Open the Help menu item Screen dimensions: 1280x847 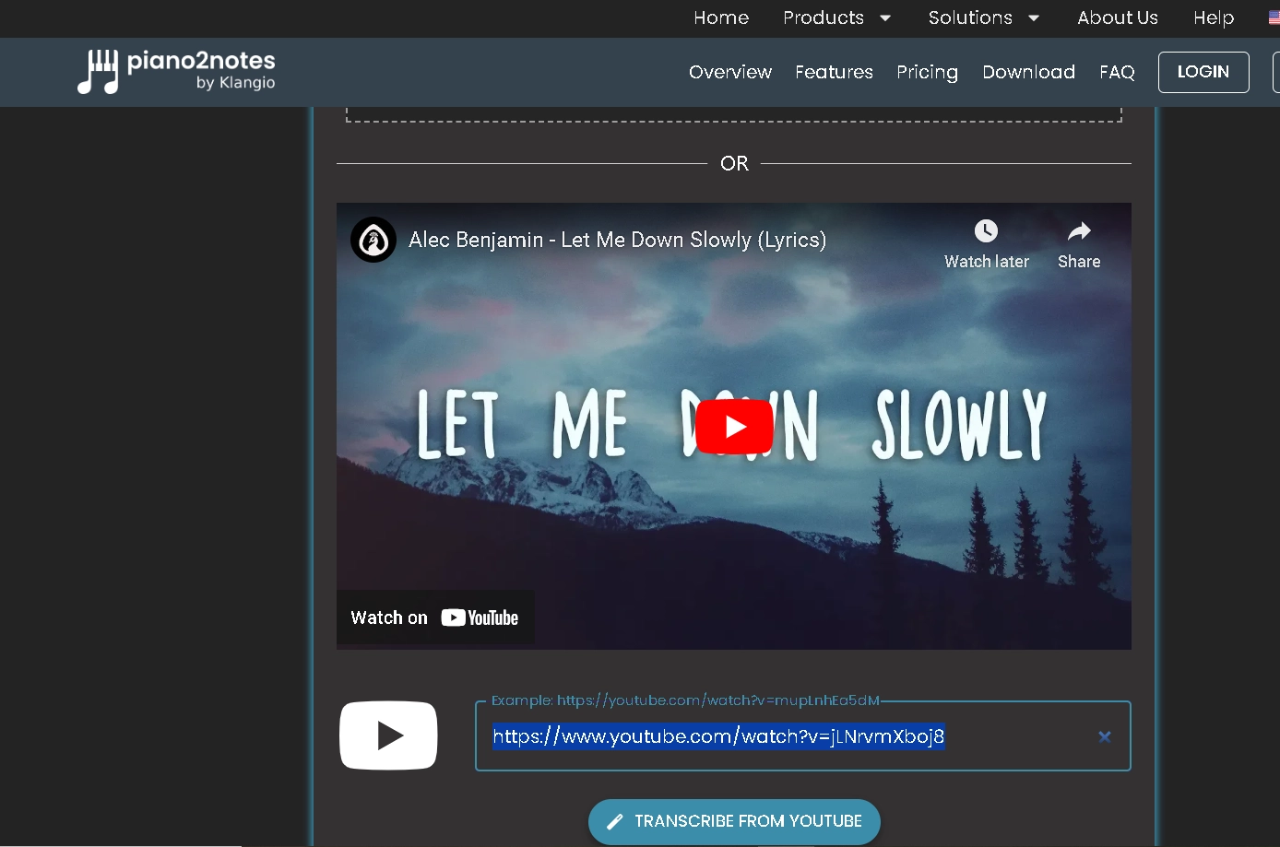point(1214,18)
